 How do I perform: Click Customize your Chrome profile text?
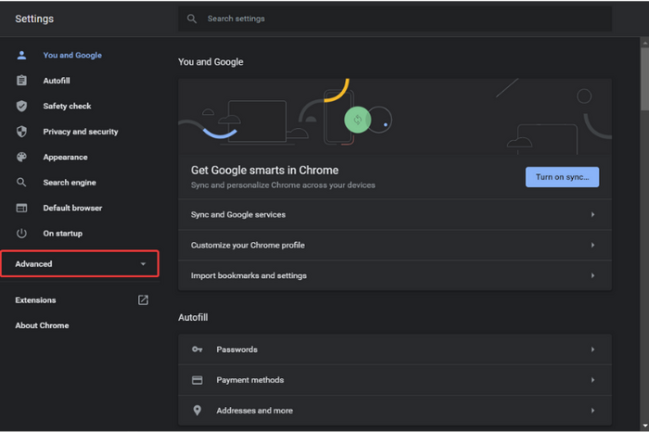click(x=248, y=245)
